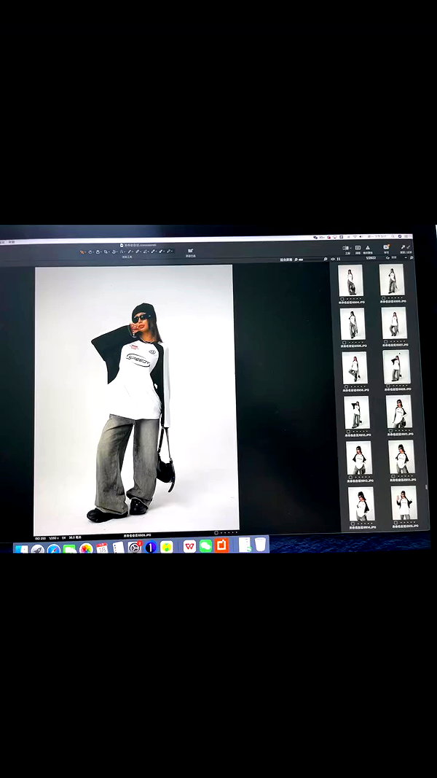Click the viewer layout icon in the right toolbar
Image resolution: width=437 pixels, height=778 pixels.
click(346, 248)
